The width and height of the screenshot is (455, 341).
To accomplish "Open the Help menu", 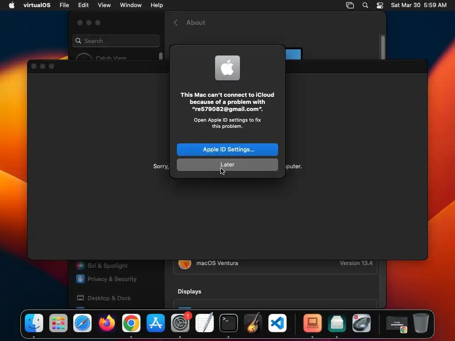I will [157, 5].
